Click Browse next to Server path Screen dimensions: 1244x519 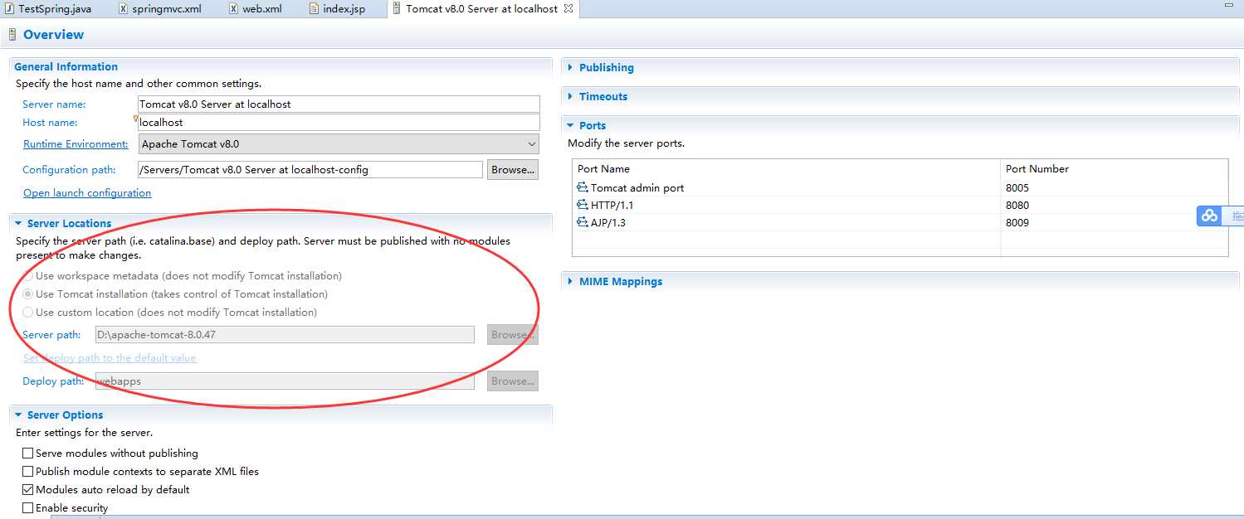pyautogui.click(x=512, y=335)
